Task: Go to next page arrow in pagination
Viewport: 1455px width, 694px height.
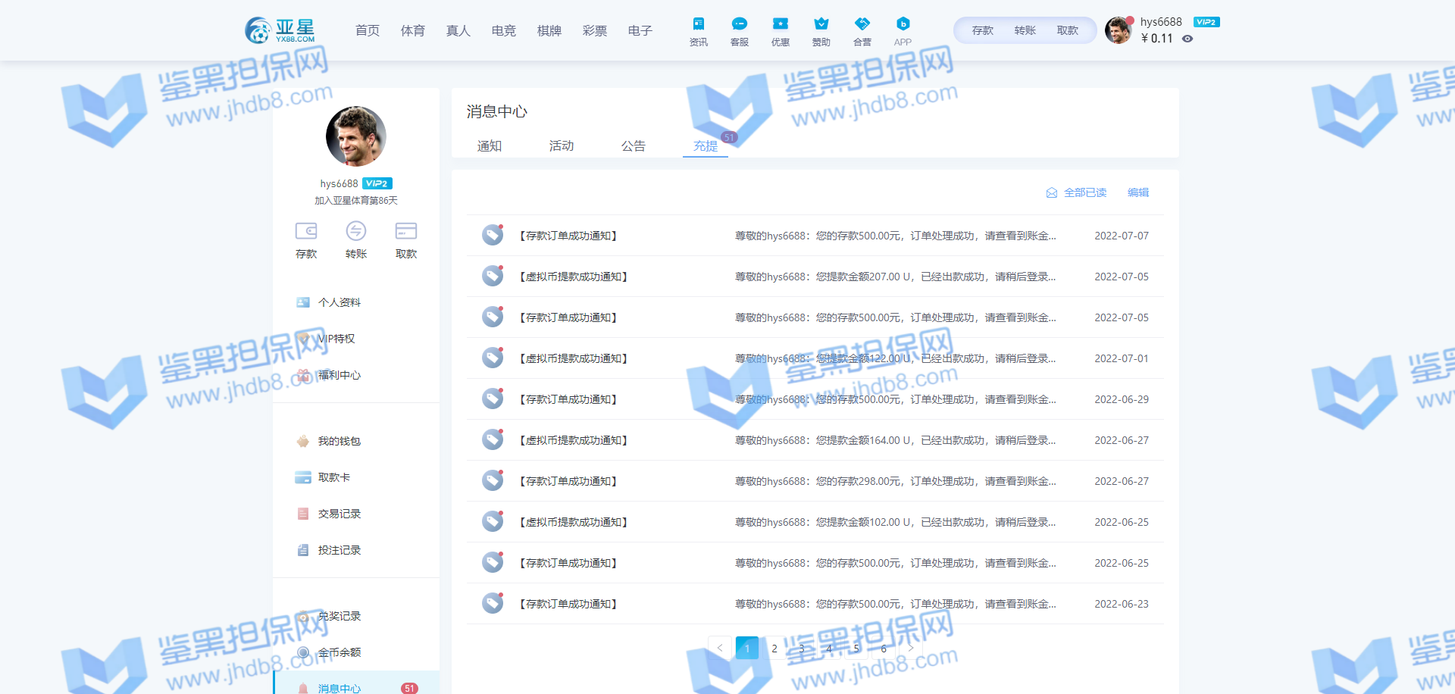Action: [910, 648]
